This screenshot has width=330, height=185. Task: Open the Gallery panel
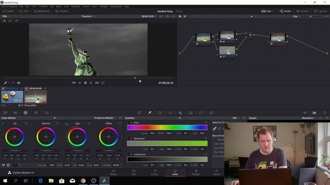(x=8, y=11)
